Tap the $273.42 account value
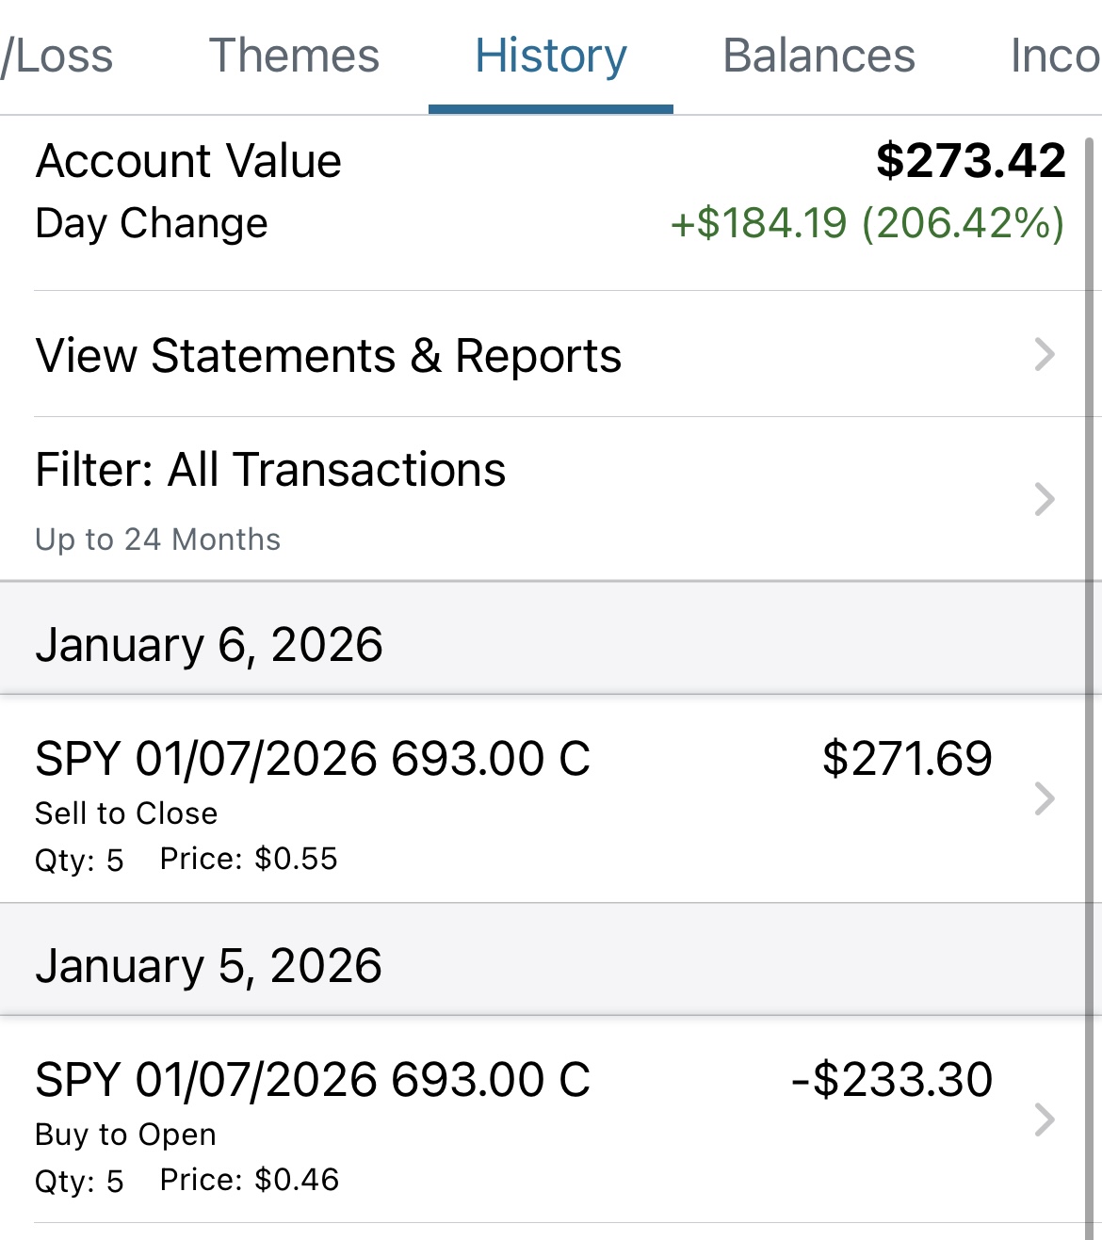The height and width of the screenshot is (1240, 1102). 970,161
